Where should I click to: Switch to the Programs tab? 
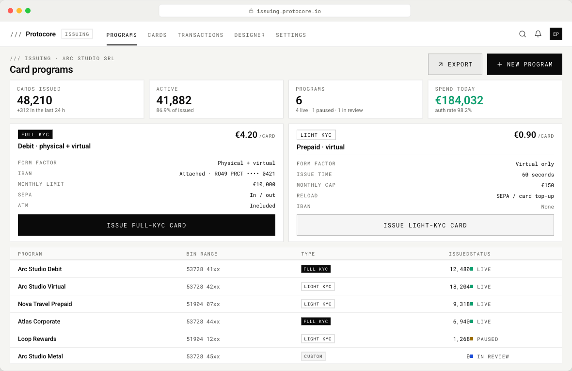(122, 35)
